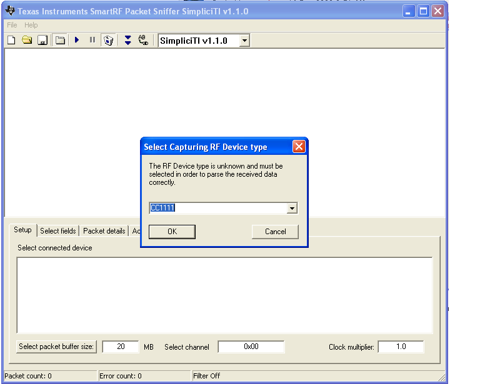This screenshot has height=384, width=500.
Task: Click the channel field showing 0x00
Action: click(251, 347)
